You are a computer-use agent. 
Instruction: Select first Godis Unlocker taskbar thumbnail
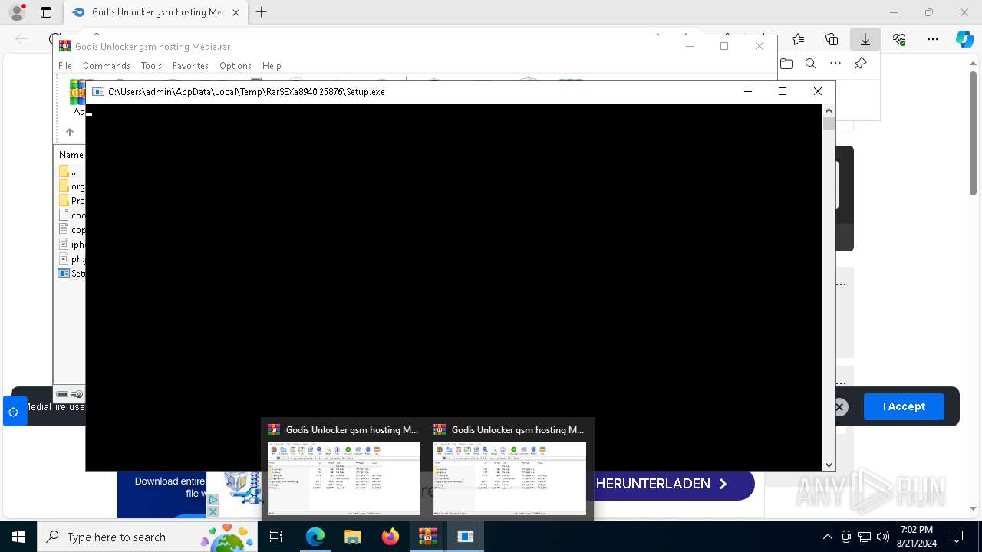tap(343, 469)
